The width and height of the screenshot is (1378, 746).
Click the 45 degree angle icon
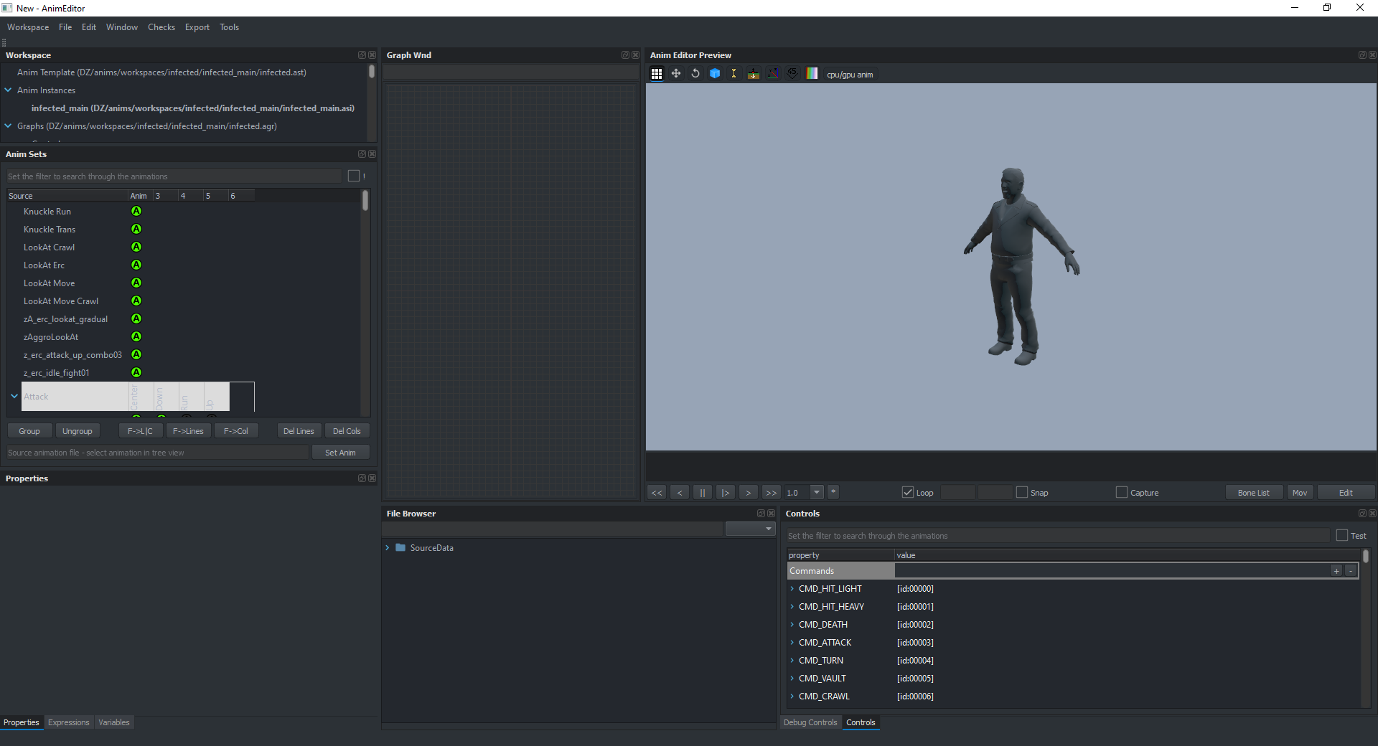(x=792, y=74)
